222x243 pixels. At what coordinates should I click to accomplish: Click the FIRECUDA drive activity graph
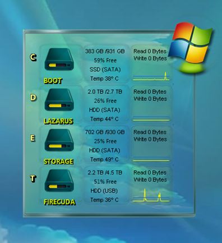click(151, 195)
